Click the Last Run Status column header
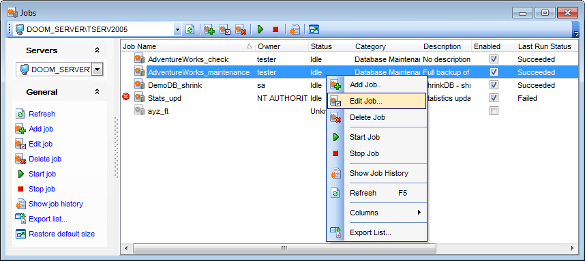 547,46
